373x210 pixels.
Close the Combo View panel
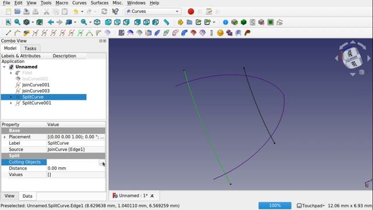[104, 41]
